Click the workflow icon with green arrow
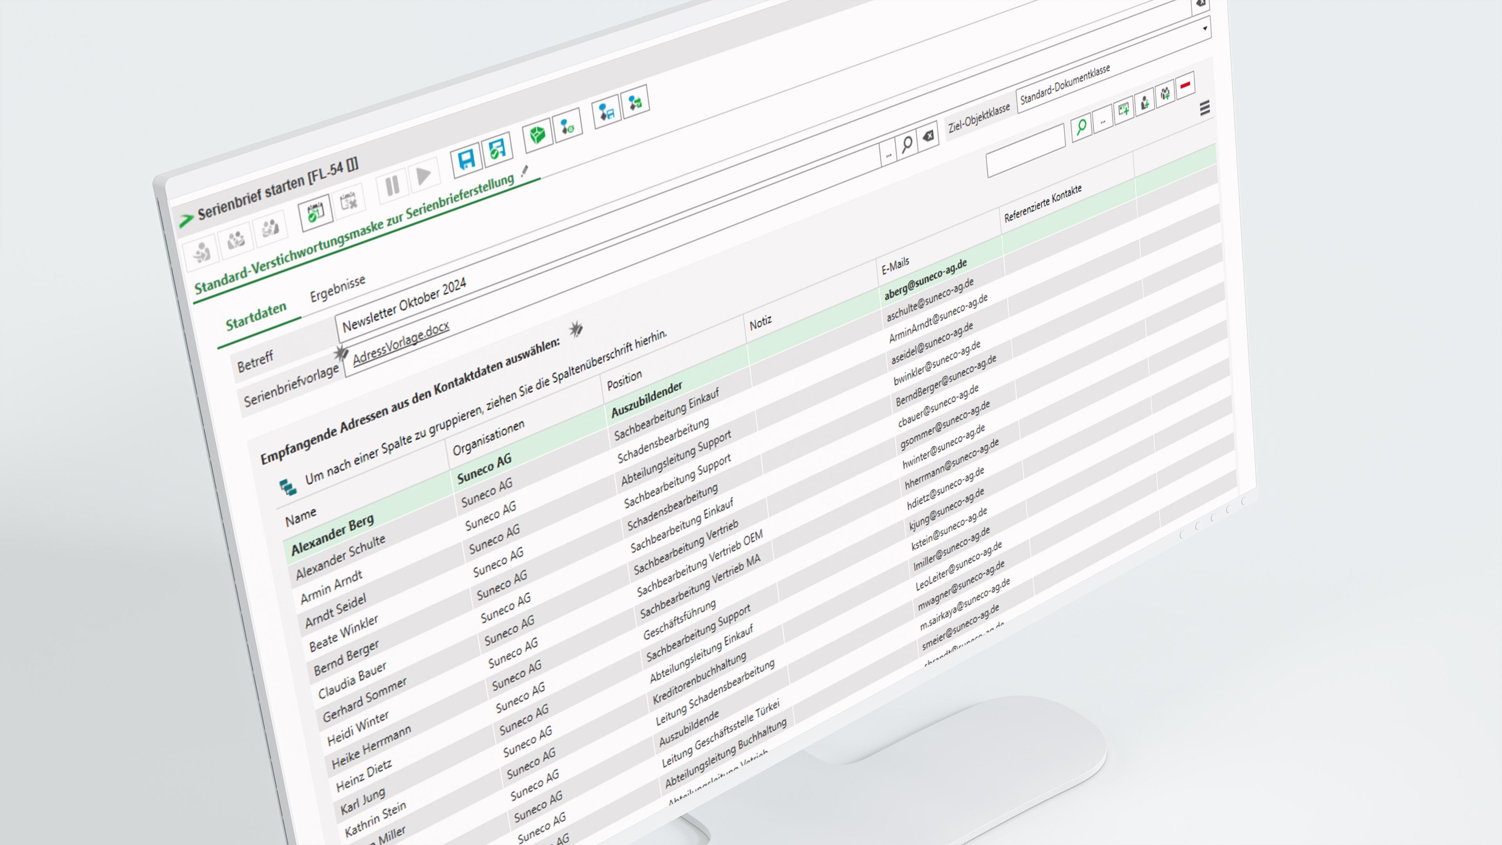 click(x=634, y=101)
